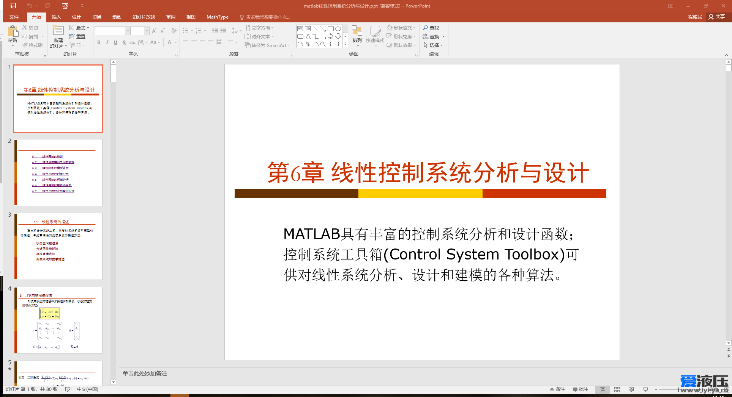
Task: Click the spell-check icon in status bar
Action: pyautogui.click(x=68, y=389)
